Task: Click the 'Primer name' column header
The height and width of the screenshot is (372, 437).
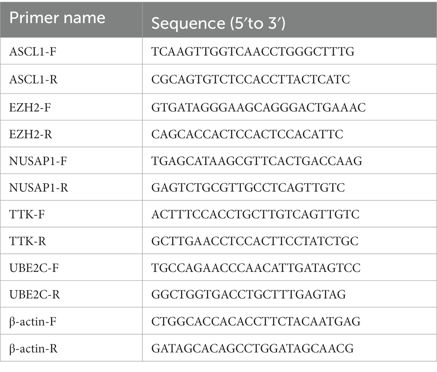Action: coord(57,18)
